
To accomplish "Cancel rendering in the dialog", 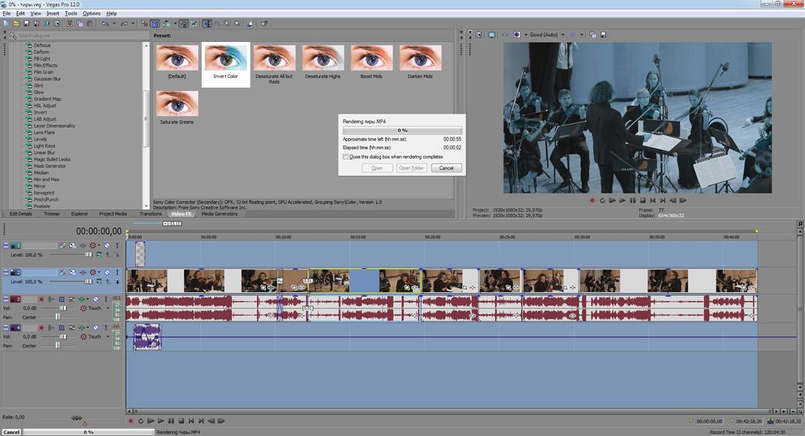I will click(446, 168).
